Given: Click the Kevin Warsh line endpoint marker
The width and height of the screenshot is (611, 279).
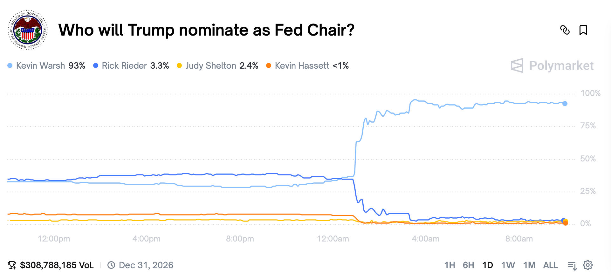Looking at the screenshot, I should [x=565, y=104].
